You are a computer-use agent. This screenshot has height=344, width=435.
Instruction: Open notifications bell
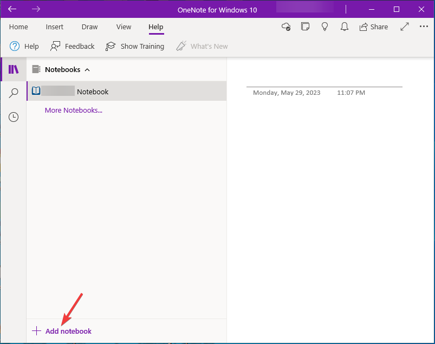pos(345,27)
